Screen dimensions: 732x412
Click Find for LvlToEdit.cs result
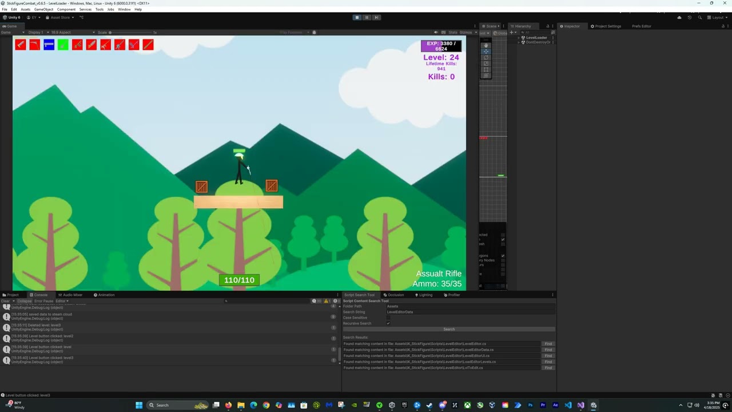coord(548,367)
